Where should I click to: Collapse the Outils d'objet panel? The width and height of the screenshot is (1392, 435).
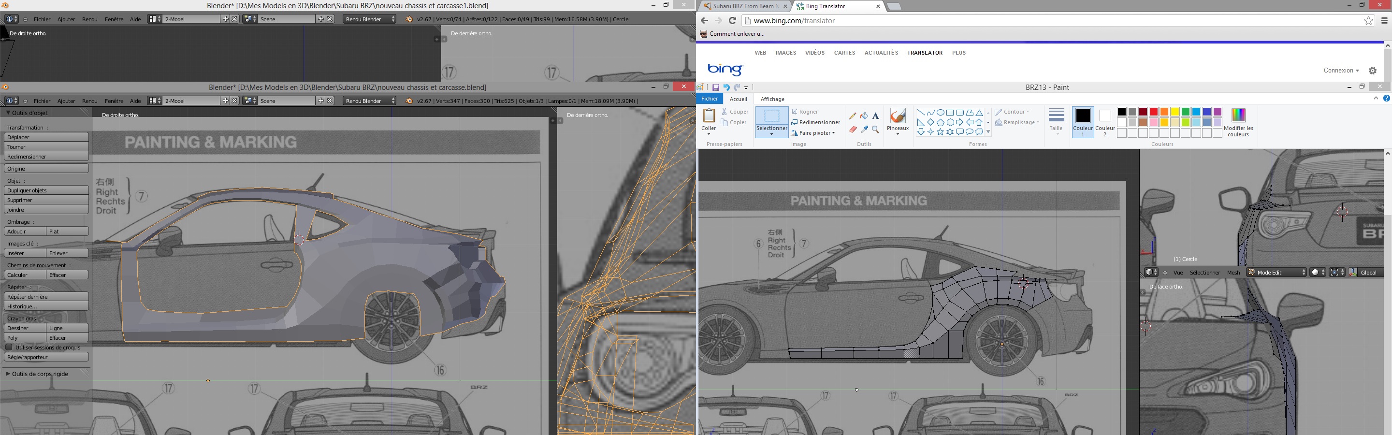pyautogui.click(x=9, y=113)
